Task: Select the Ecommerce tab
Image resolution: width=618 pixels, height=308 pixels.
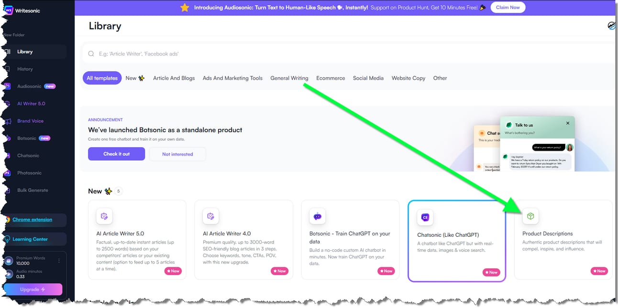Action: click(x=331, y=78)
